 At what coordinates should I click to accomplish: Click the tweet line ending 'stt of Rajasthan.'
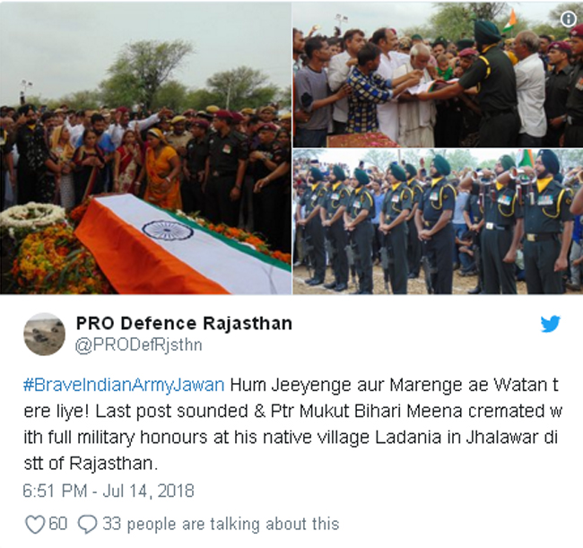[x=91, y=464]
